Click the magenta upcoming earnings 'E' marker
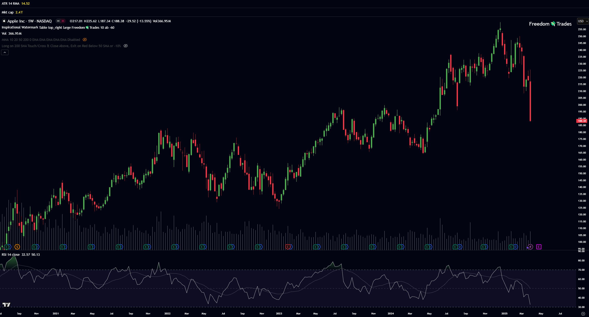 click(539, 247)
